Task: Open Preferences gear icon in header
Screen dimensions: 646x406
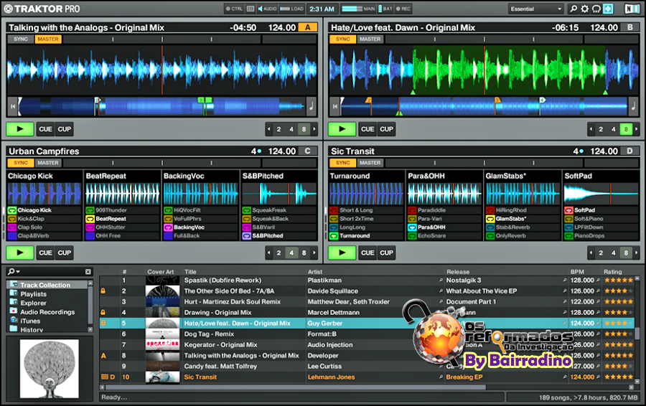Action: [x=584, y=9]
